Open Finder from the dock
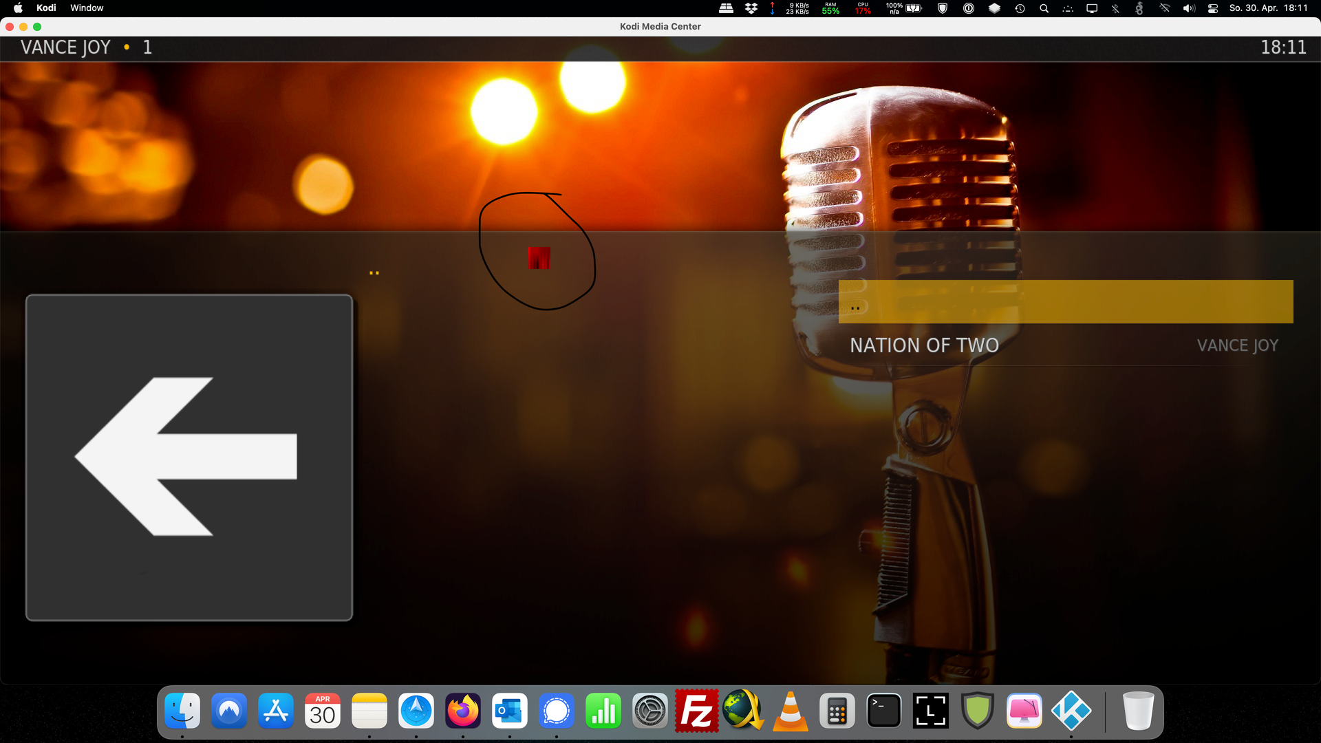Image resolution: width=1321 pixels, height=743 pixels. (182, 711)
